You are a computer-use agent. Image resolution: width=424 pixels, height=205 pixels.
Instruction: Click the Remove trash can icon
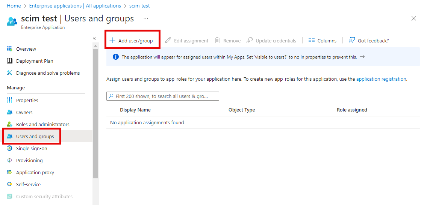tap(217, 41)
